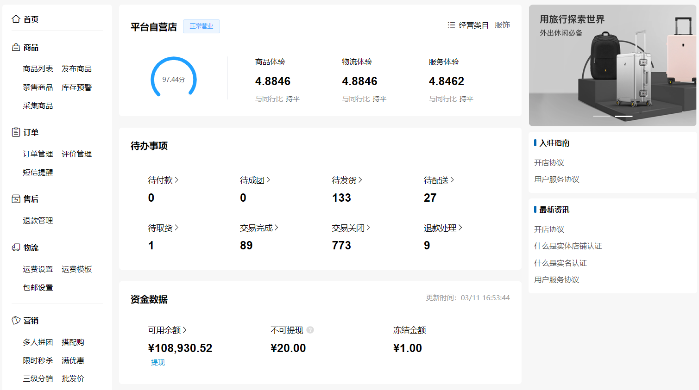Viewport: 699px width, 390px height.
Task: Click the 经营类目 label
Action: point(473,25)
